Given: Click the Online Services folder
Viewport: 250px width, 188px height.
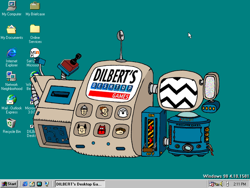Looking at the screenshot, I should coord(35,34).
